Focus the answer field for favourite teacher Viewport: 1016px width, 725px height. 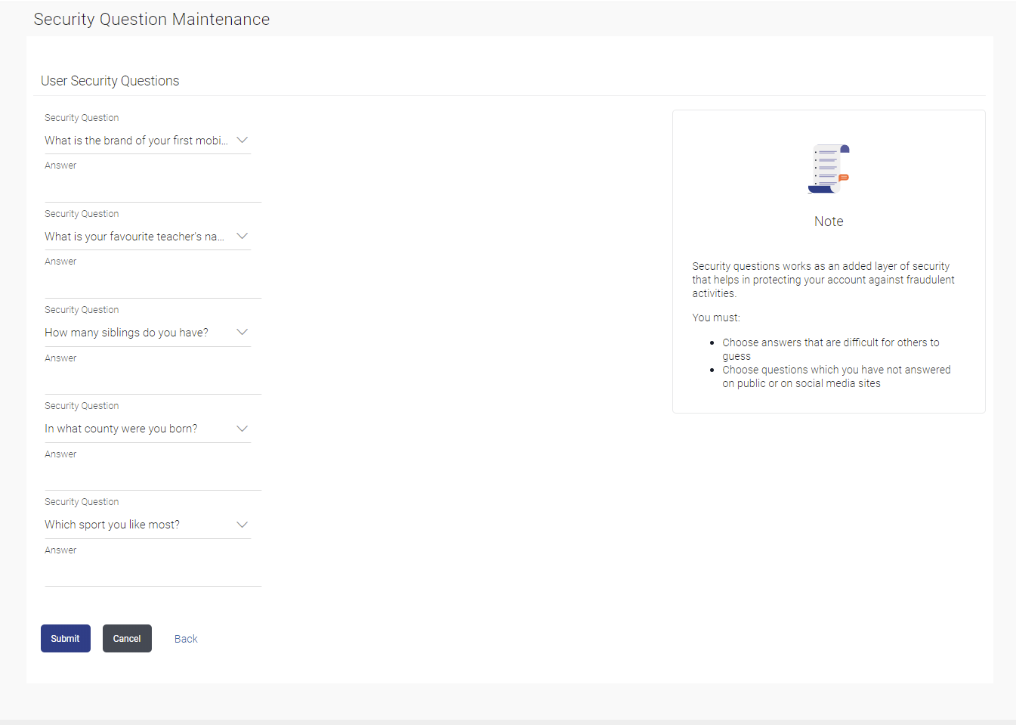(153, 283)
